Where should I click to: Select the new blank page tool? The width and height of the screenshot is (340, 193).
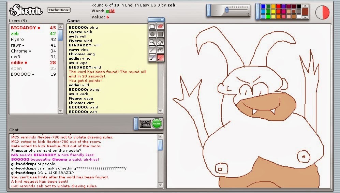point(152,27)
